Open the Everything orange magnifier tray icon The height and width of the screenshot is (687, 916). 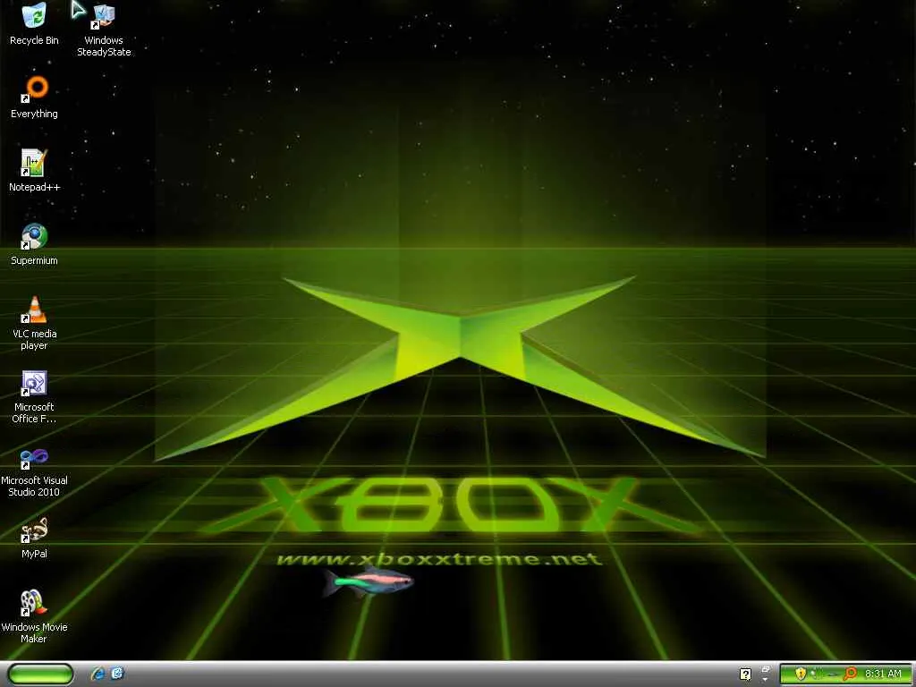coord(851,674)
